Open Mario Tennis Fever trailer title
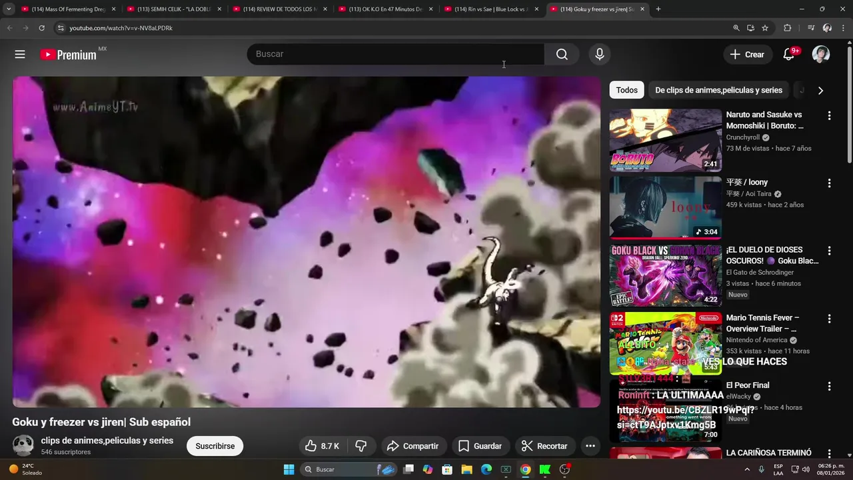 pyautogui.click(x=762, y=323)
